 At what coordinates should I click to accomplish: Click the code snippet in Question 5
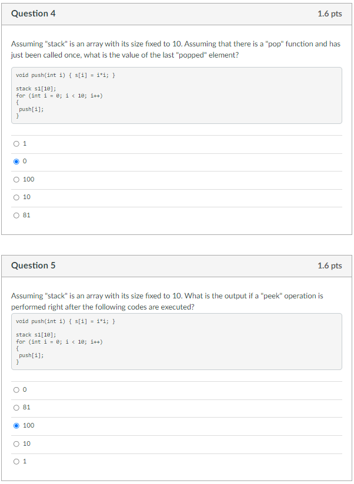176,342
